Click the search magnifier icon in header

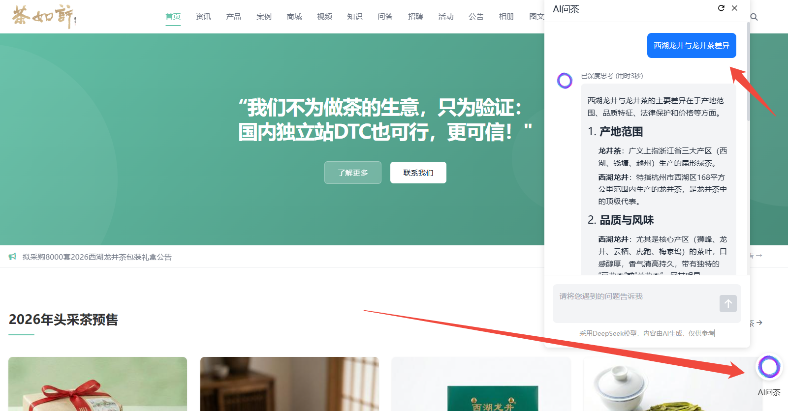pyautogui.click(x=754, y=17)
